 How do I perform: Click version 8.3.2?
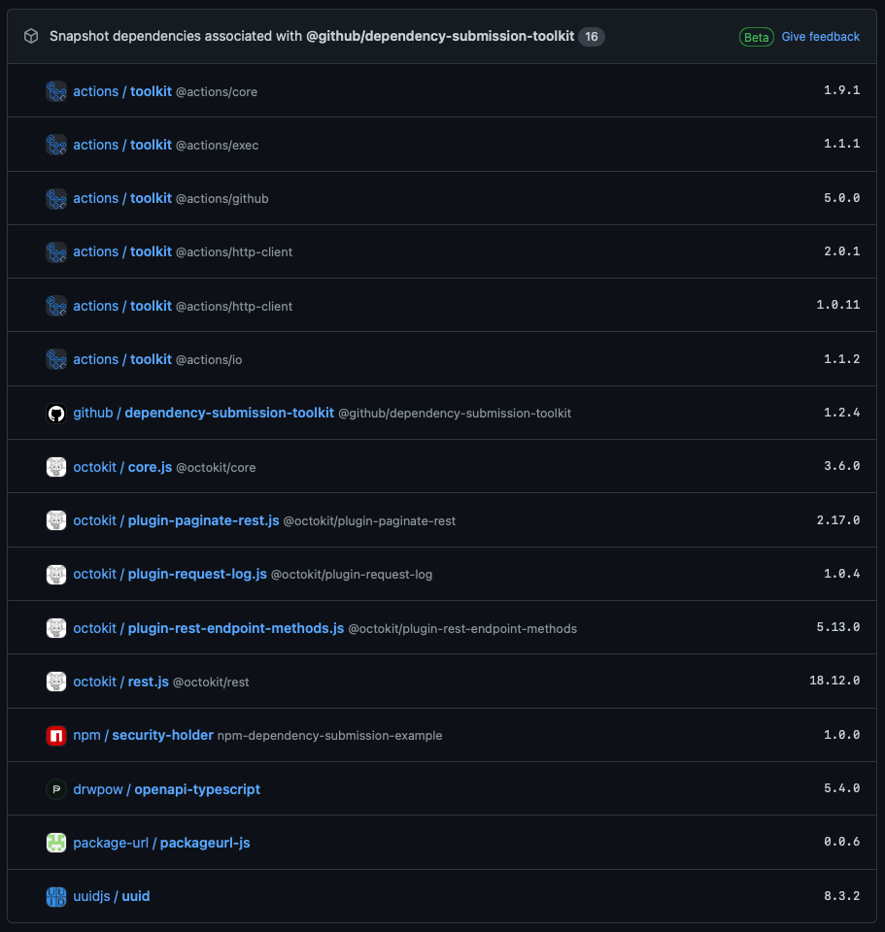[x=841, y=896]
